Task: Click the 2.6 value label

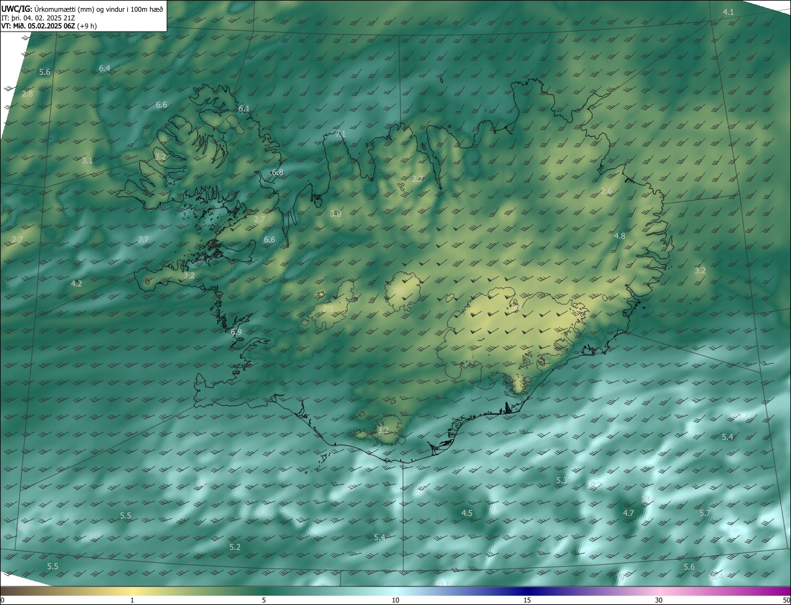Action: (x=606, y=191)
